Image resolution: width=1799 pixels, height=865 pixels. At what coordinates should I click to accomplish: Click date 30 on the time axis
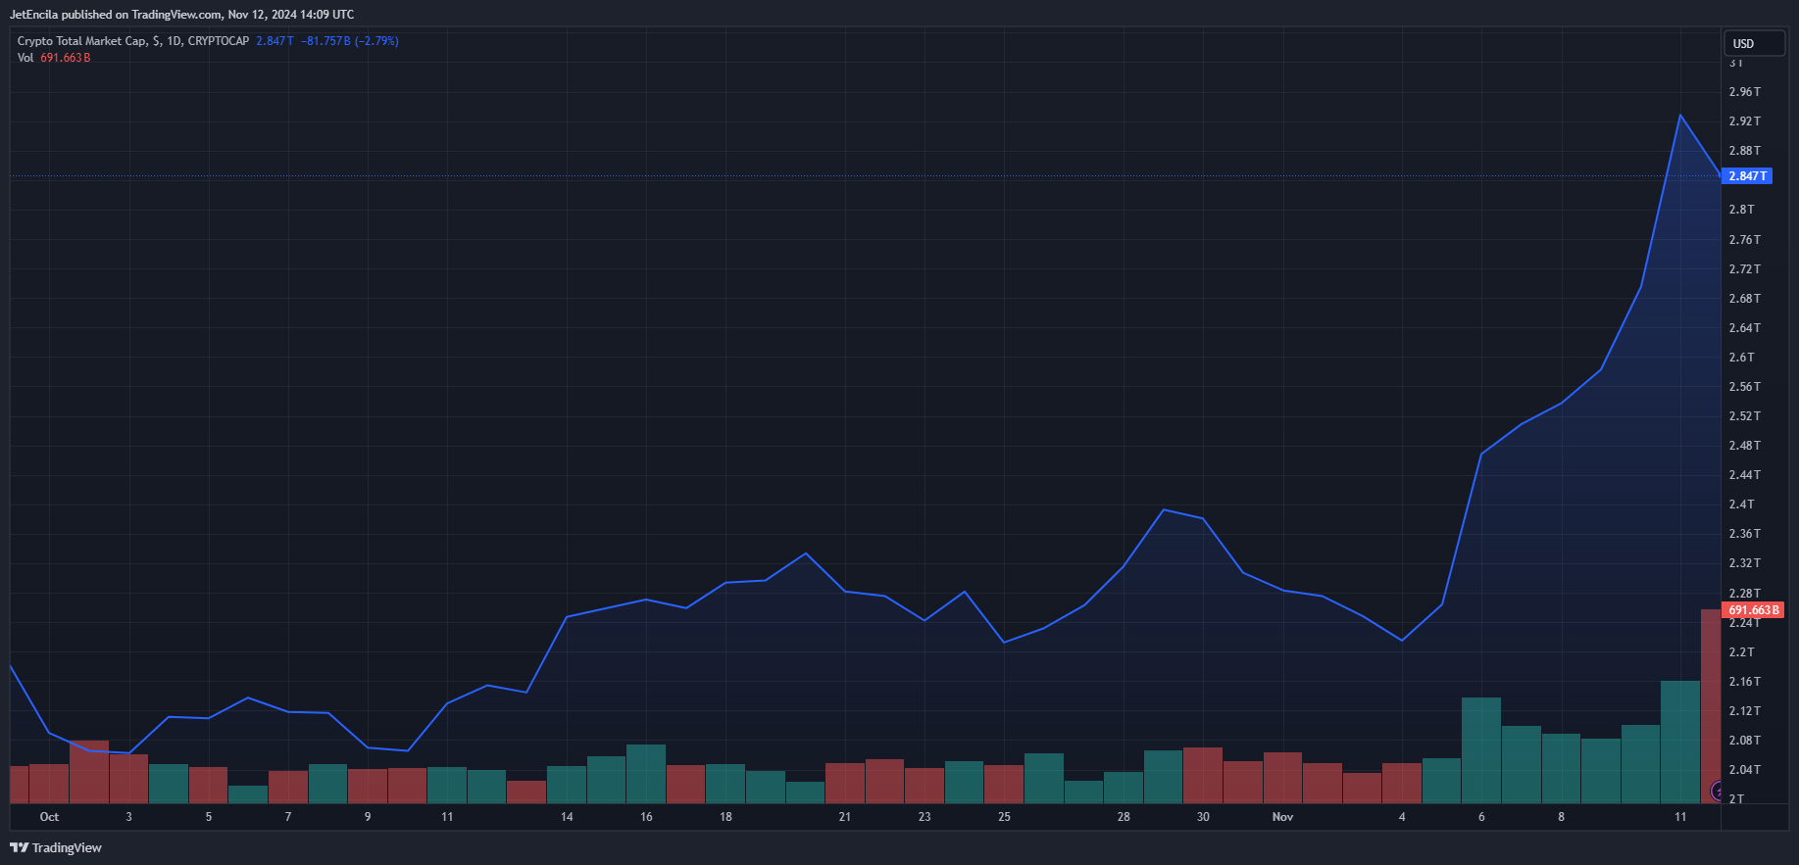(x=1203, y=817)
